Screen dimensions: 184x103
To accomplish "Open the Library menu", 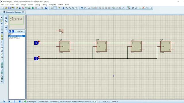I will pos(44,5).
